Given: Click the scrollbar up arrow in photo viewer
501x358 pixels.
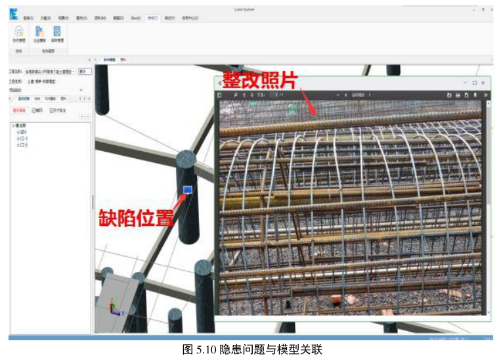Looking at the screenshot, I should [488, 103].
